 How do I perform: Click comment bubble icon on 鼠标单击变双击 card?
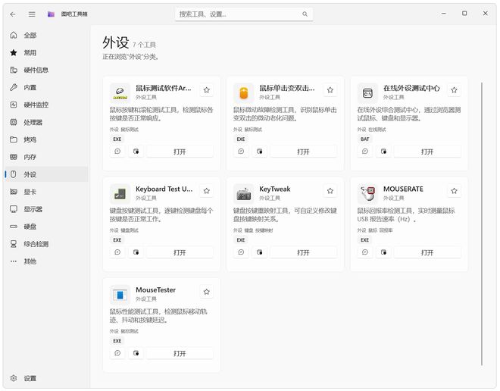241,152
